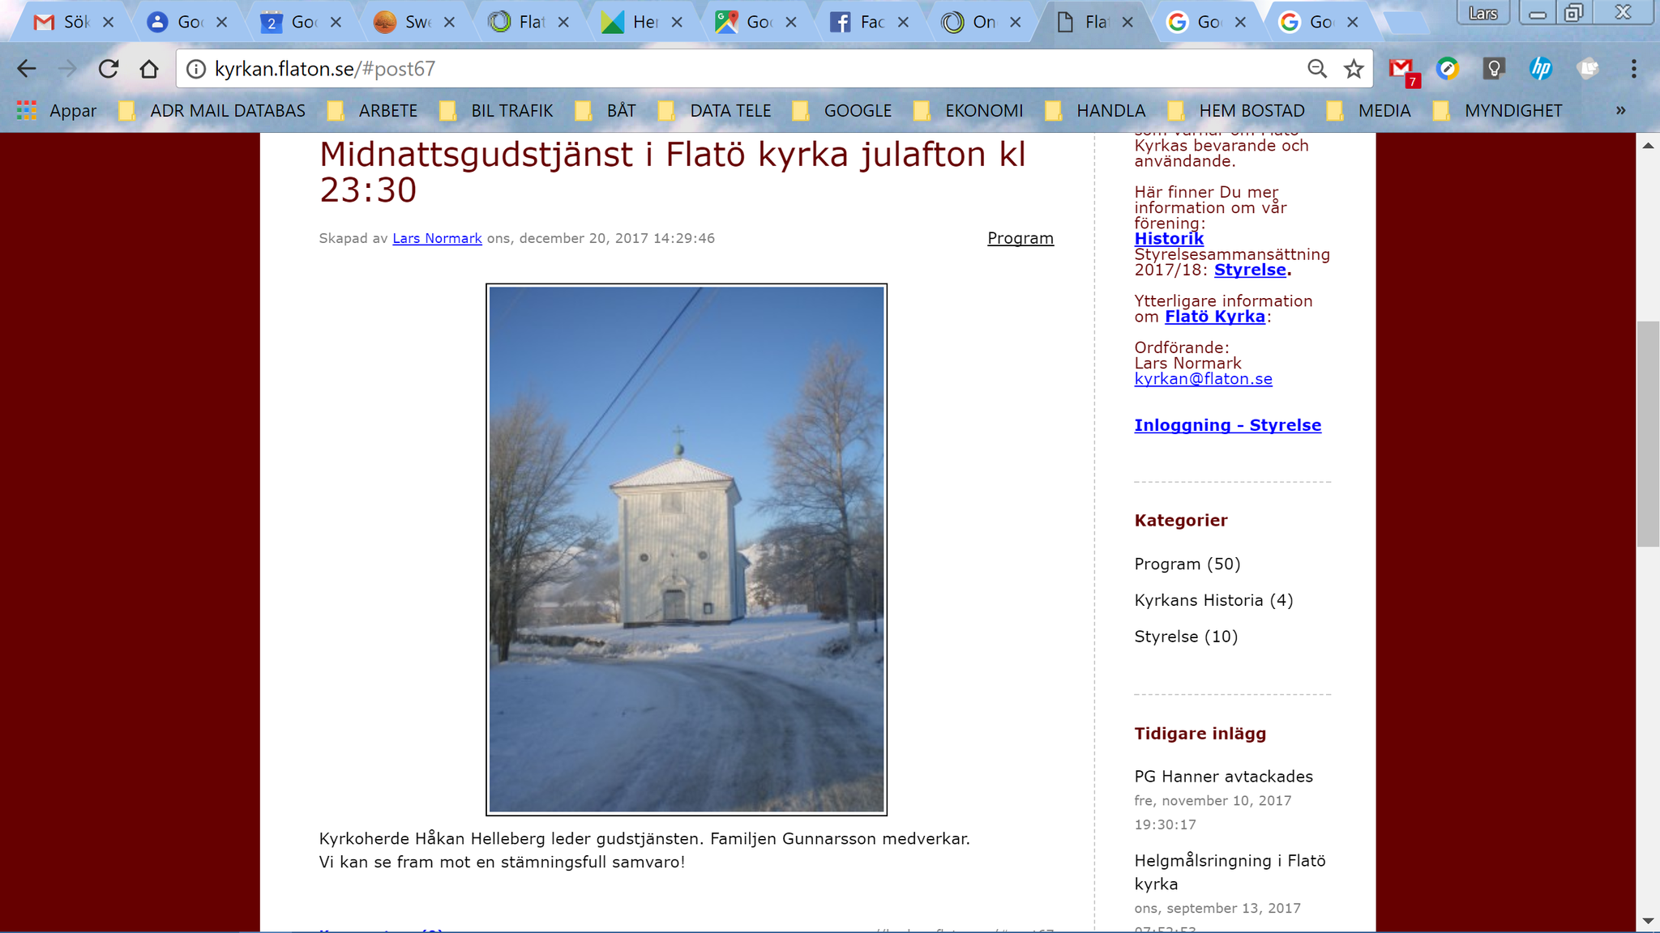Open the Historik link
This screenshot has height=933, width=1660.
(x=1169, y=238)
